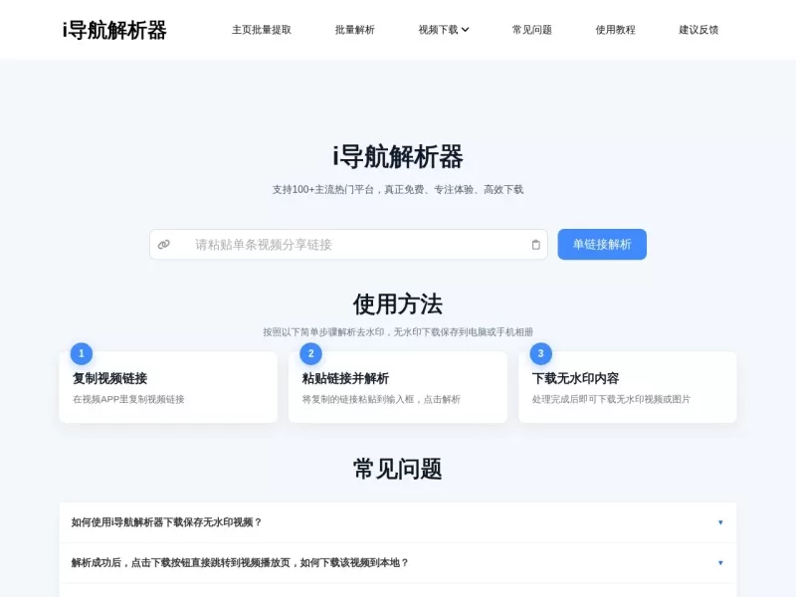Click inside the video link input field
This screenshot has height=597, width=796.
click(x=348, y=244)
